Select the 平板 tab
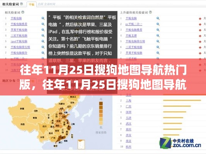206x154 pixels. coord(32,5)
